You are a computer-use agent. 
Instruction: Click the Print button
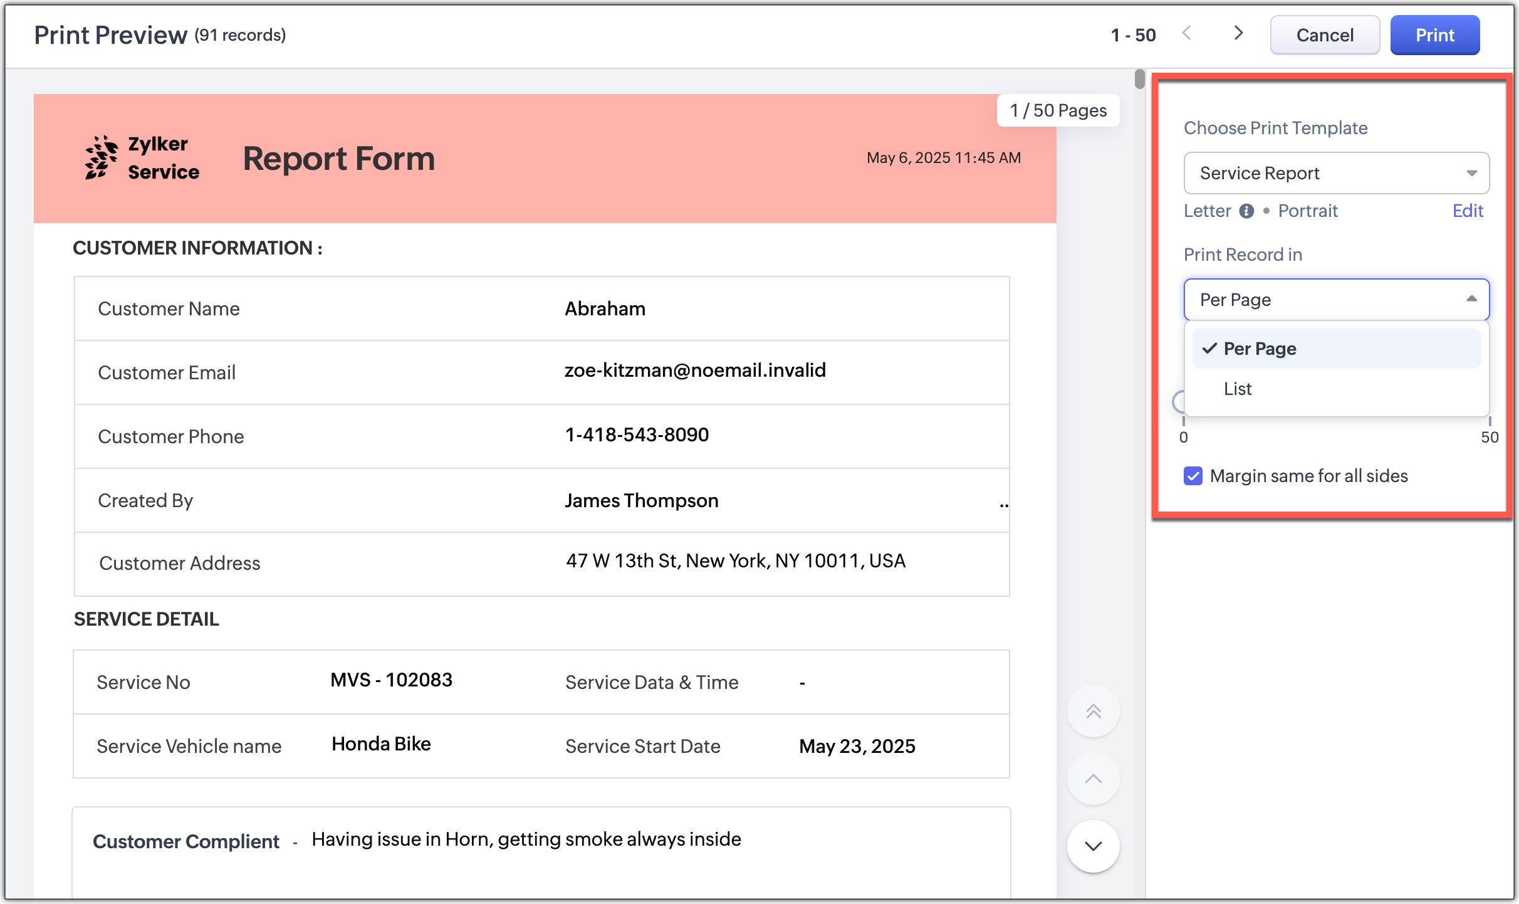click(1434, 35)
